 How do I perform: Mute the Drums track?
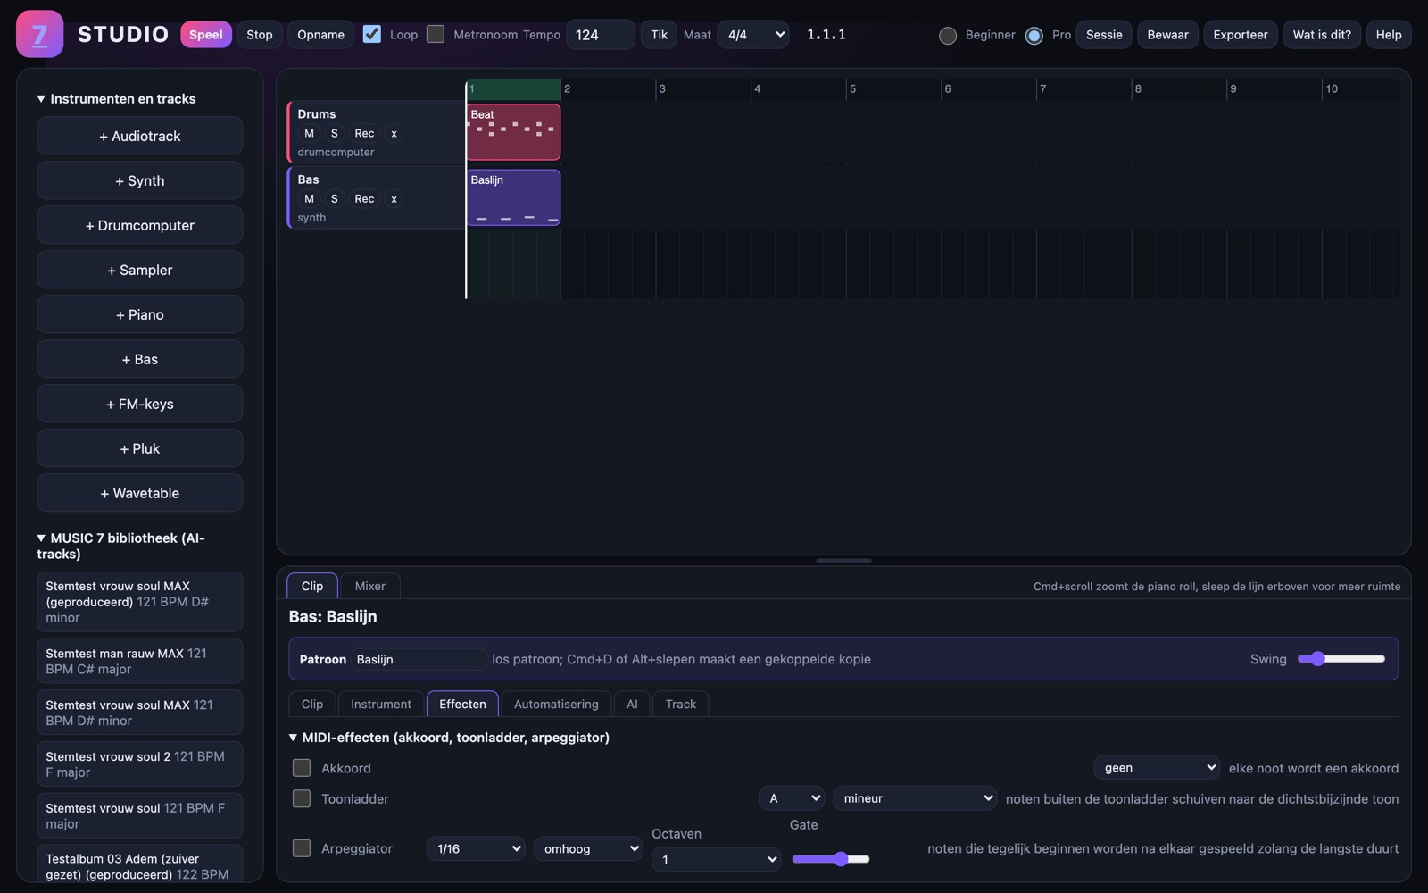[x=309, y=133]
